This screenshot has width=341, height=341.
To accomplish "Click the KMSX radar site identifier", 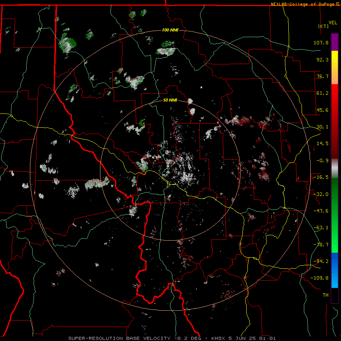I will click(x=219, y=338).
